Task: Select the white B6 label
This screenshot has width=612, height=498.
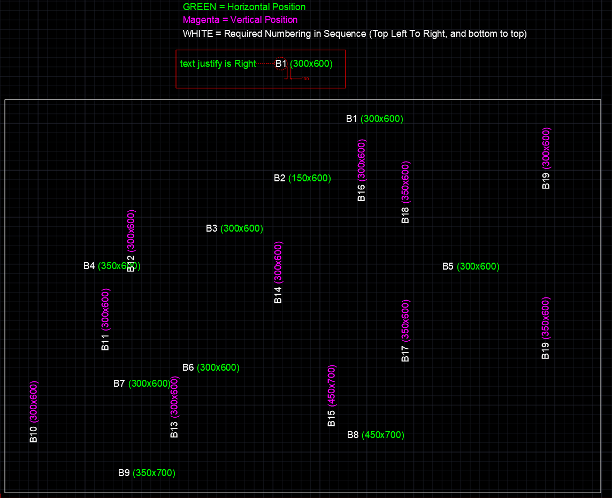Action: click(188, 367)
